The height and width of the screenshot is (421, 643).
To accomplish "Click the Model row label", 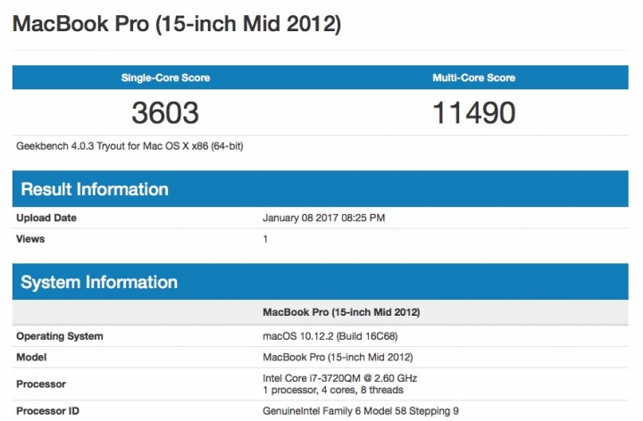I will pyautogui.click(x=31, y=357).
